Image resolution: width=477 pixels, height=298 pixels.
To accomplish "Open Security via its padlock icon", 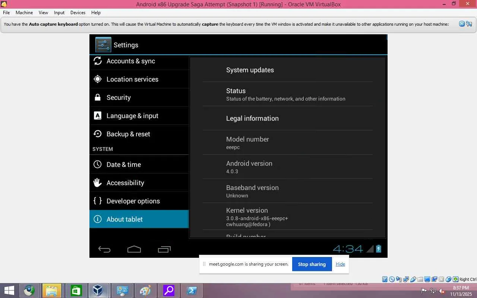I will [x=98, y=97].
